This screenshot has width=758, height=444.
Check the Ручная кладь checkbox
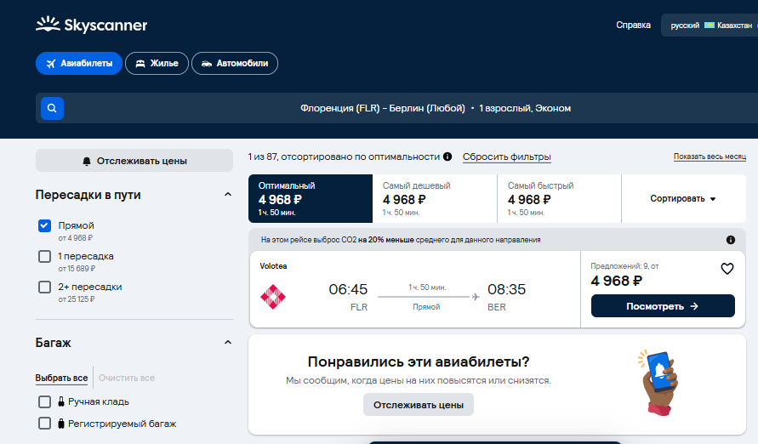(x=44, y=401)
